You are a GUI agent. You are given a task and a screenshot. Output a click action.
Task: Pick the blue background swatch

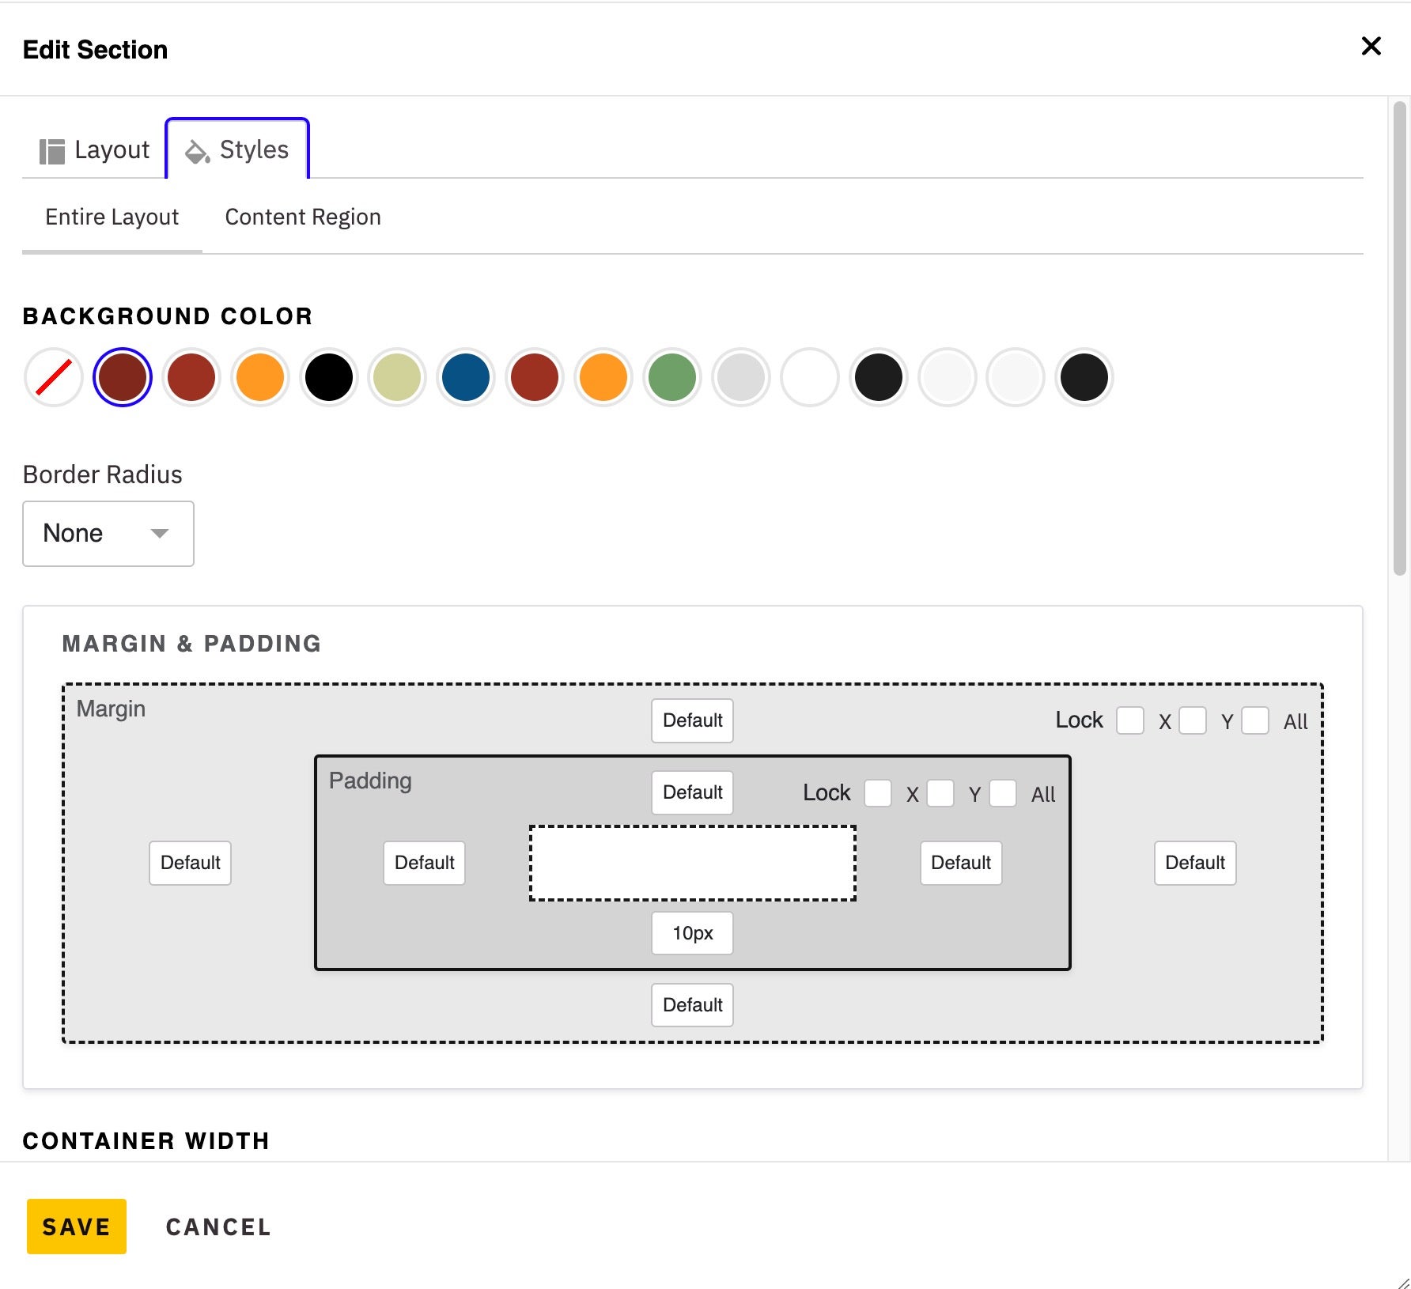[466, 377]
